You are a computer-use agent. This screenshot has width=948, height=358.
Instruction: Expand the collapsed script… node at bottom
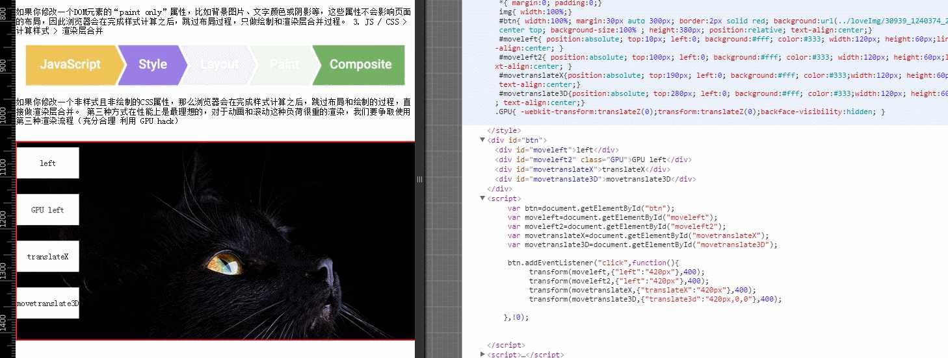(482, 354)
